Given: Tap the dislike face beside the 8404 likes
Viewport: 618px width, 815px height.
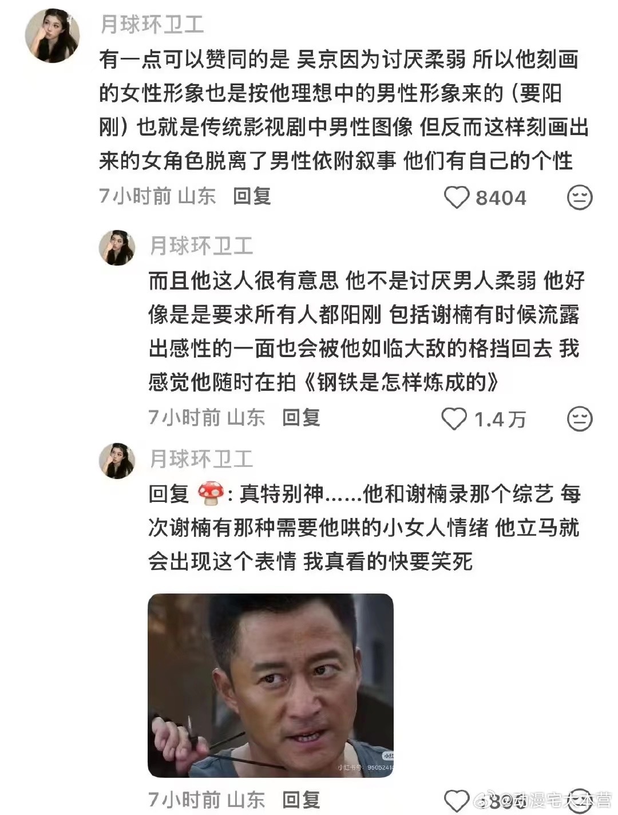Looking at the screenshot, I should [579, 197].
